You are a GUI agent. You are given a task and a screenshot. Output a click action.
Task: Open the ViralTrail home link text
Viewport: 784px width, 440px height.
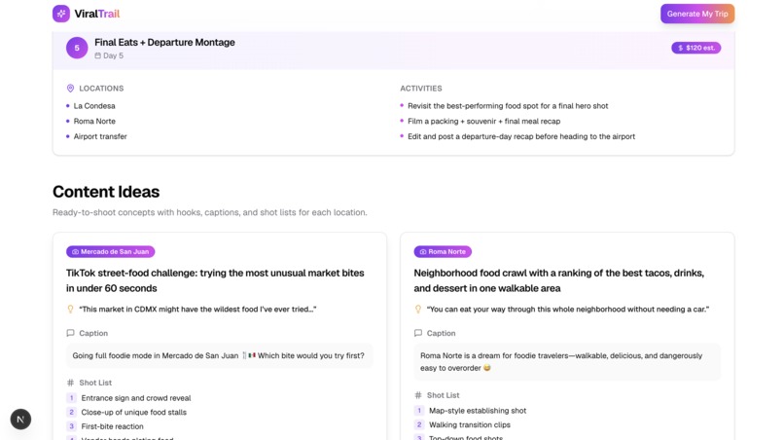(97, 14)
